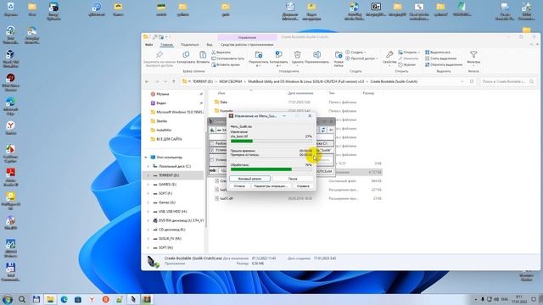The image size is (543, 305).
Task: Click the Windows Start button on taskbar
Action: (8, 299)
